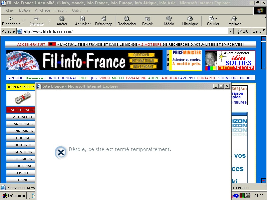The height and width of the screenshot is (200, 267).
Task: Print the page with Imprimer
Action: tap(234, 21)
